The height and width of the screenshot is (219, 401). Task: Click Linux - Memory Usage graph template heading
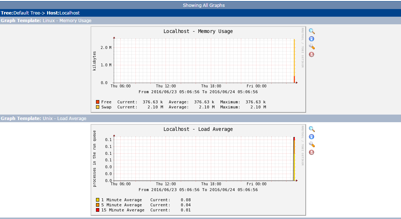[x=67, y=21]
